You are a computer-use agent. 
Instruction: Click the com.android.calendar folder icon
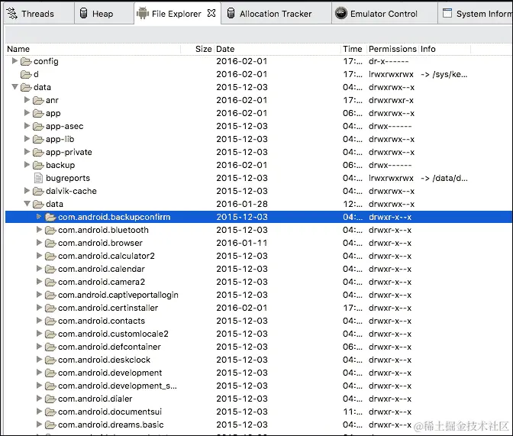(x=50, y=270)
